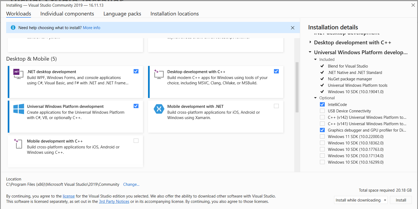Check Windows 10 SDK (10.0.16299.0)

coord(322,162)
